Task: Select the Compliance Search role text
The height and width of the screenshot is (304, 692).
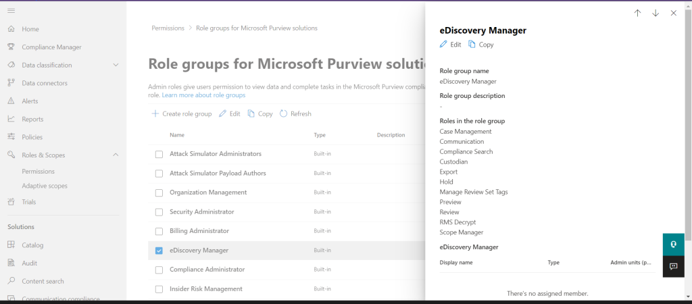Action: tap(466, 152)
